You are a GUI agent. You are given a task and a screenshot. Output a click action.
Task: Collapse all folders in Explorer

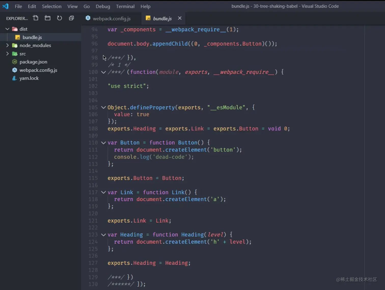pos(71,18)
